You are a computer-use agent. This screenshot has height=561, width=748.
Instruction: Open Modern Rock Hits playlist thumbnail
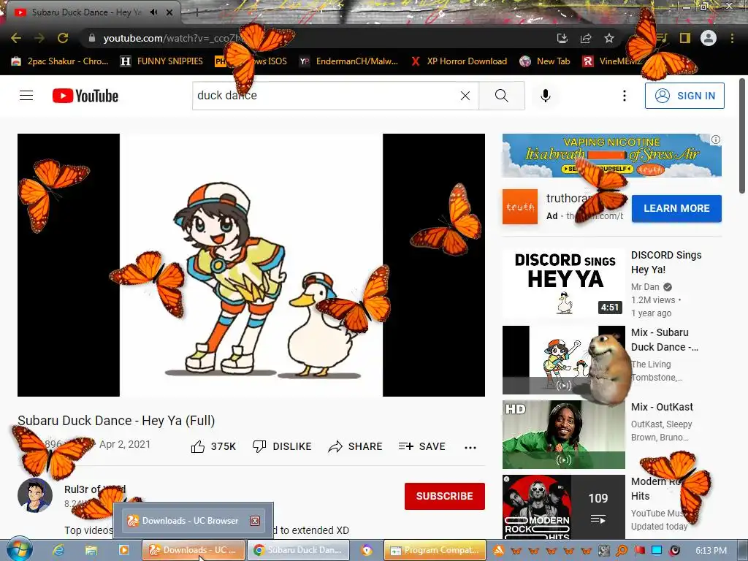(x=563, y=507)
